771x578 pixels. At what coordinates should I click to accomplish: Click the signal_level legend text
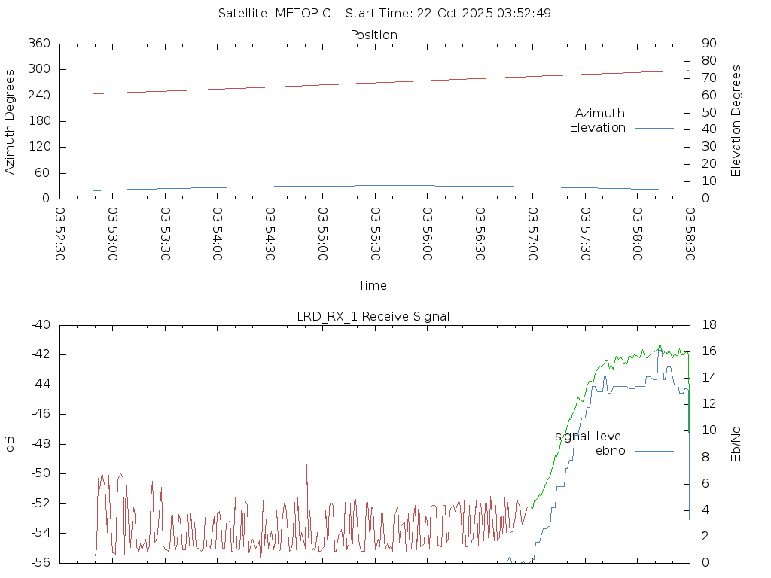coord(590,437)
